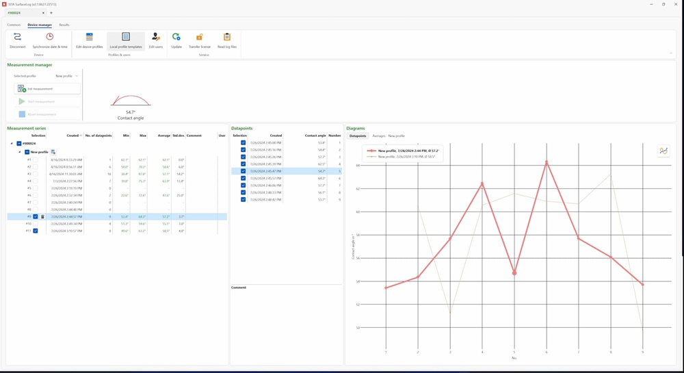The height and width of the screenshot is (373, 684).
Task: Collapse the New profile tree node
Action: click(x=19, y=152)
